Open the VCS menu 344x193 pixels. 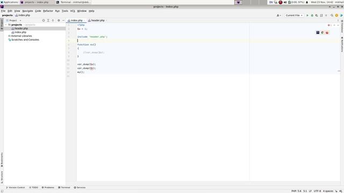(x=73, y=11)
